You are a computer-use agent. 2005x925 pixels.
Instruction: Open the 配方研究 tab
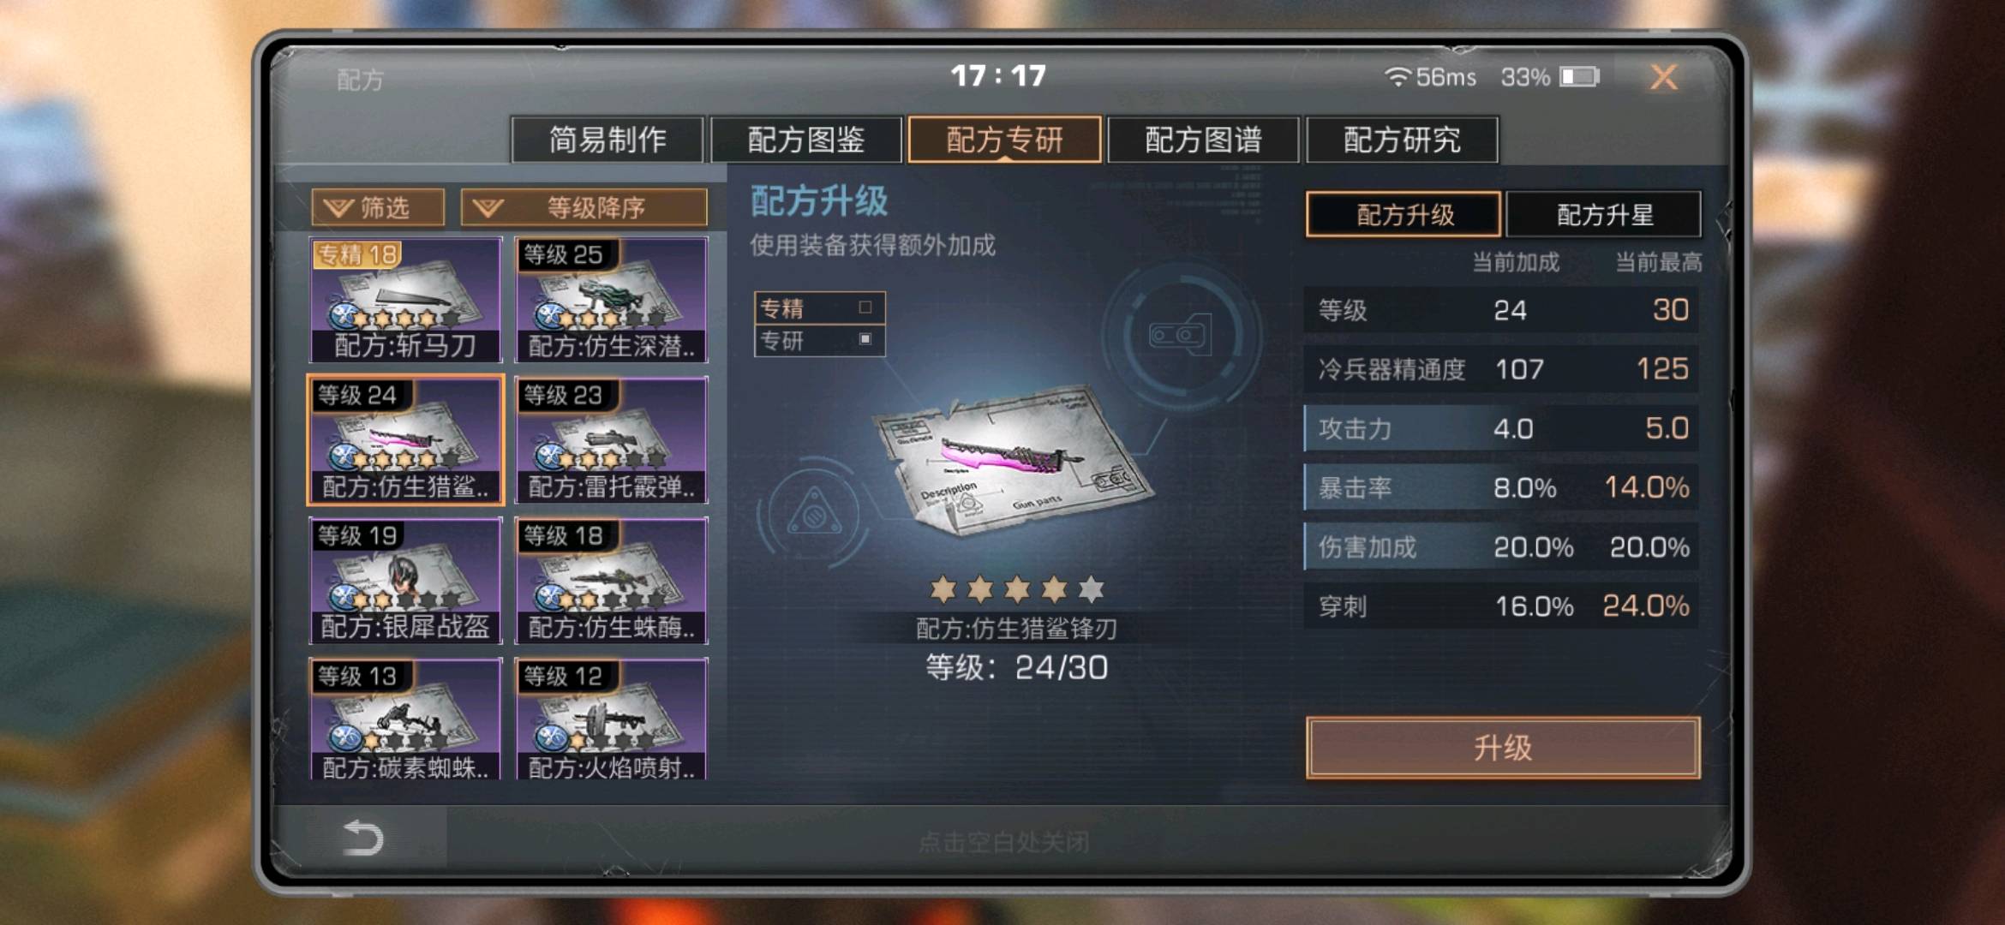coord(1402,140)
